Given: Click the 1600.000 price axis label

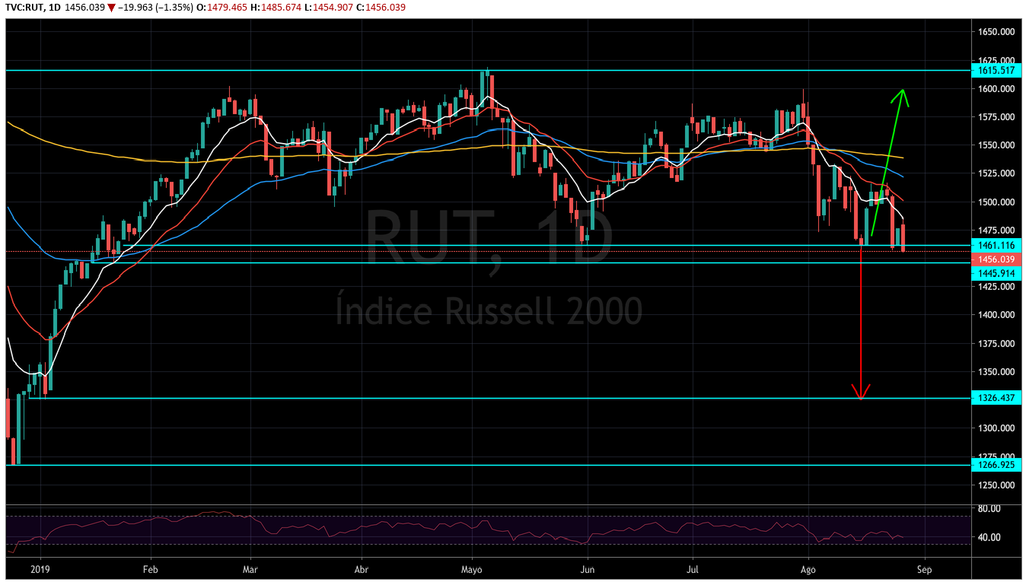Looking at the screenshot, I should (997, 89).
